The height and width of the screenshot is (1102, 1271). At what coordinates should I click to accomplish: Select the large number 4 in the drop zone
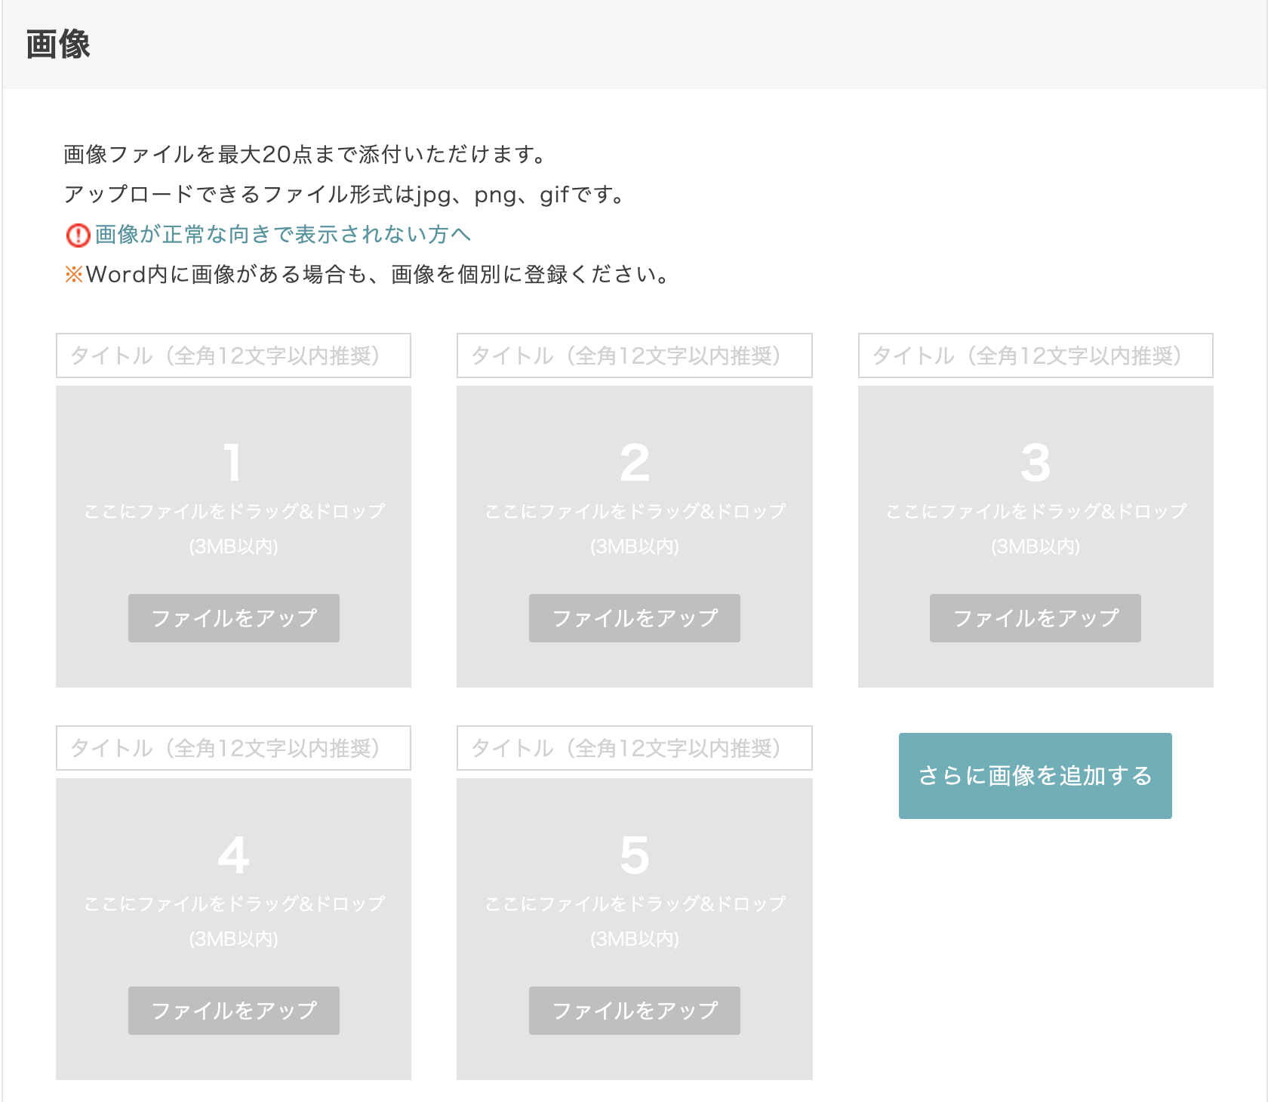tap(233, 855)
